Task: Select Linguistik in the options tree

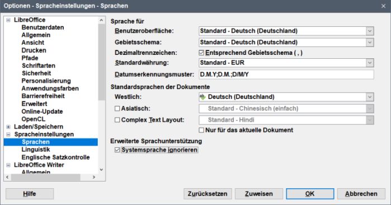Action: coord(36,150)
